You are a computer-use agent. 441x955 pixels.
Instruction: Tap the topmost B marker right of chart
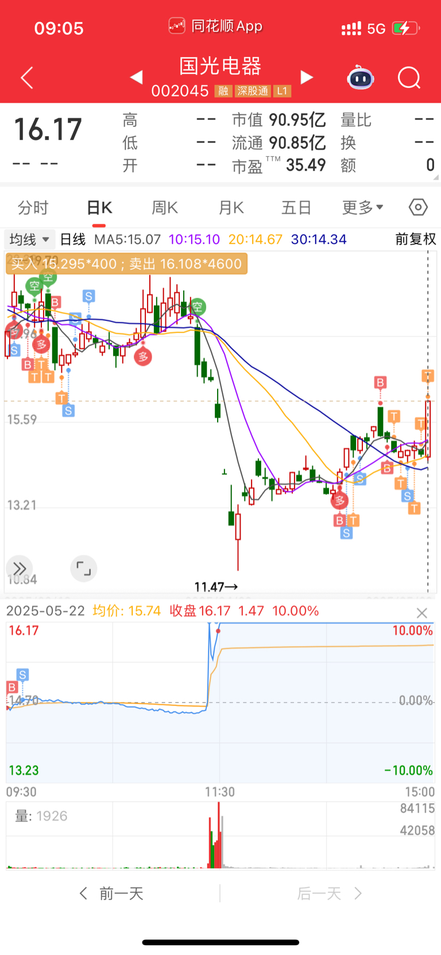click(x=380, y=382)
